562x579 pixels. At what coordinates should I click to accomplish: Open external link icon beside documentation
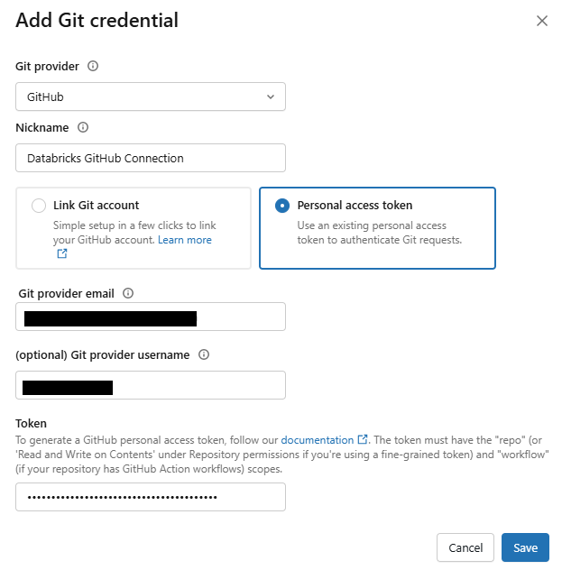click(363, 439)
